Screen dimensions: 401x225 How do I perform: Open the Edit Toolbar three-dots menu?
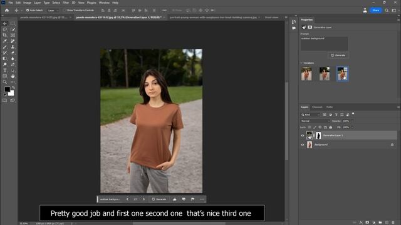click(13, 82)
